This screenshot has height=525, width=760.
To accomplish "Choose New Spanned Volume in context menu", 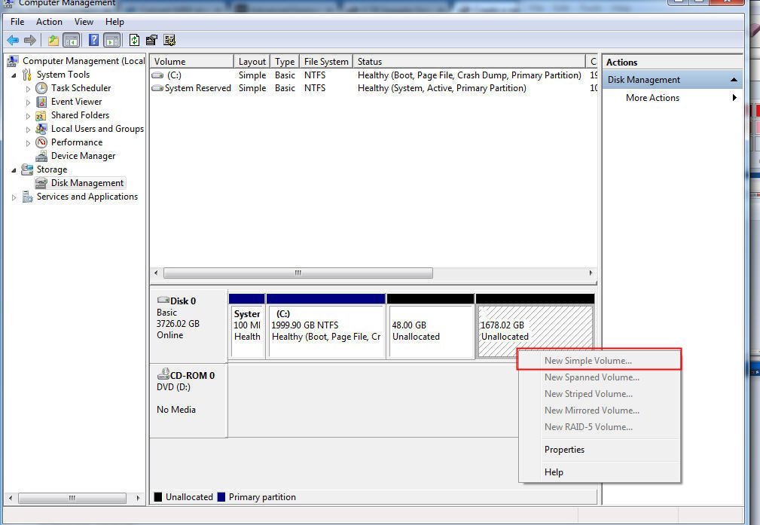I will click(600, 377).
